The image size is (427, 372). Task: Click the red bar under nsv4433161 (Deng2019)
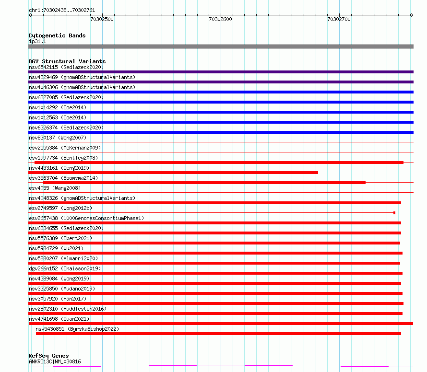[173, 173]
